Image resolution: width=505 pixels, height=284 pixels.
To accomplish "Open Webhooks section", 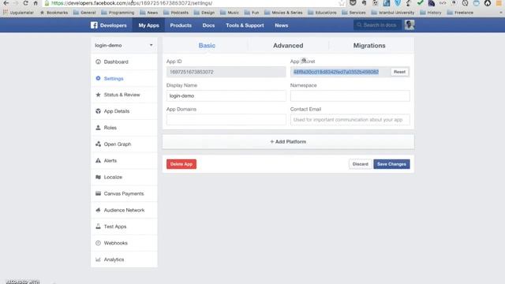I will 124,243.
